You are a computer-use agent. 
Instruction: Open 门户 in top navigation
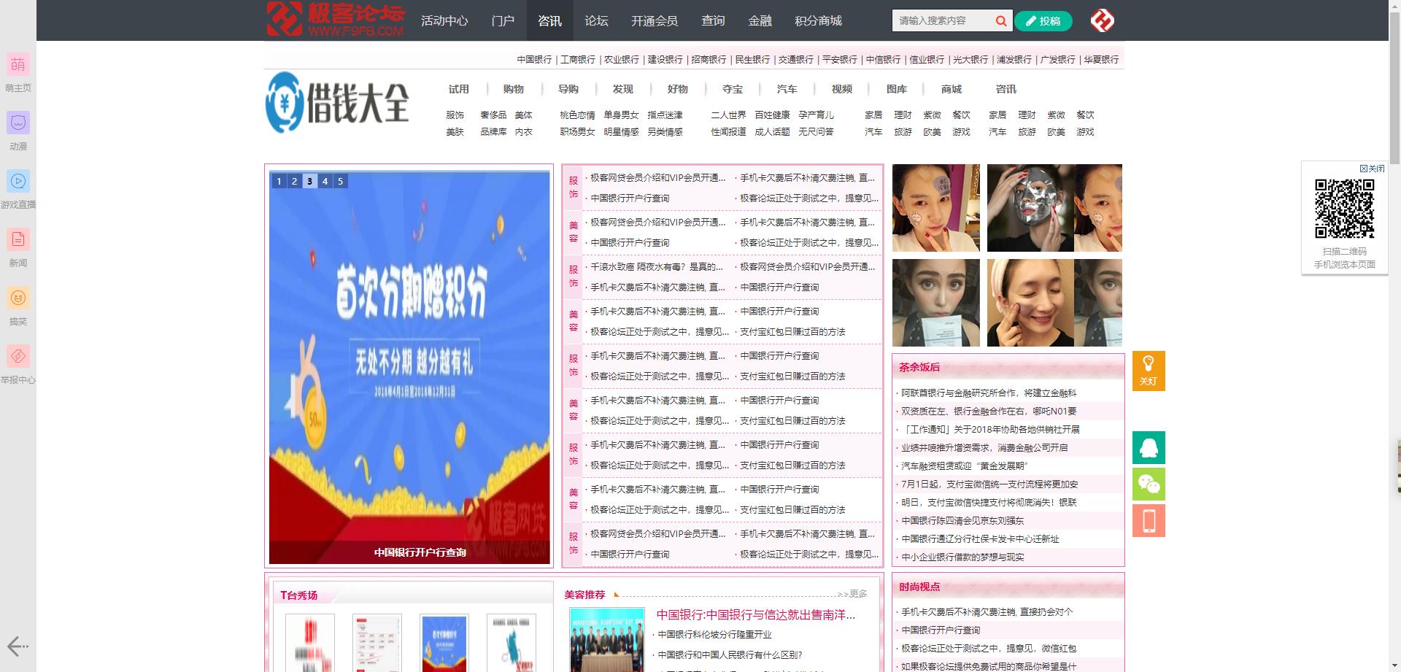[x=503, y=21]
